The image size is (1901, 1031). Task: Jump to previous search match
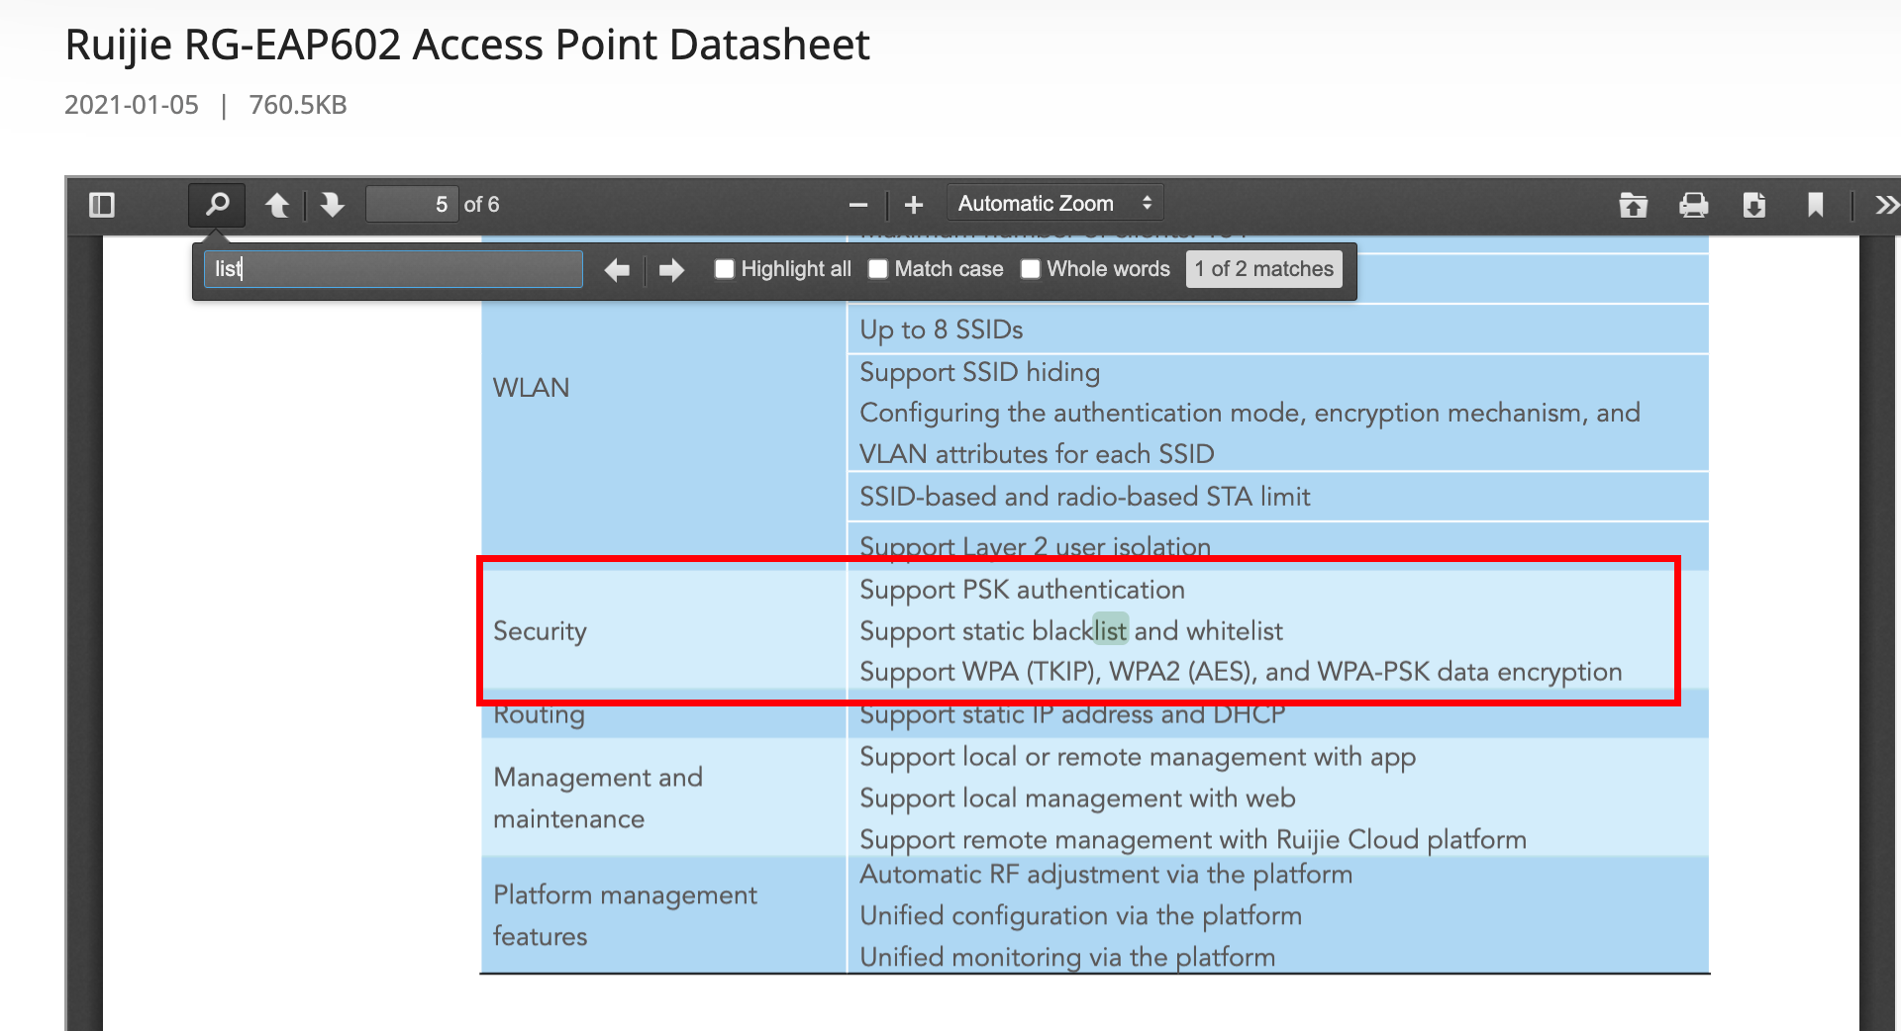pos(617,270)
